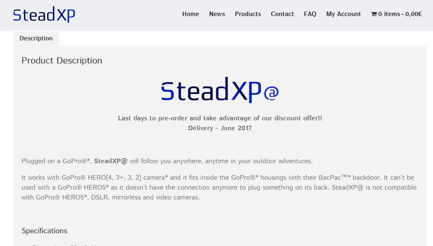
Task: Click the large SteadXP@ product logo
Action: coord(220,90)
